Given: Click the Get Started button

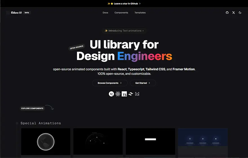Looking at the screenshot, I should (143, 83).
